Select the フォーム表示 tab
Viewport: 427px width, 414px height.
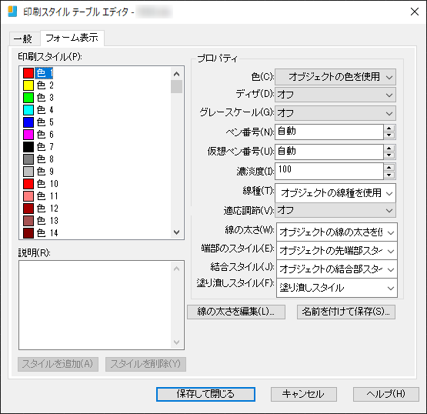pyautogui.click(x=72, y=38)
